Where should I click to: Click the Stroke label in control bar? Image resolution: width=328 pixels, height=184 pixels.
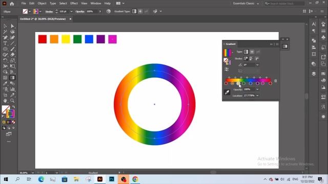point(49,12)
